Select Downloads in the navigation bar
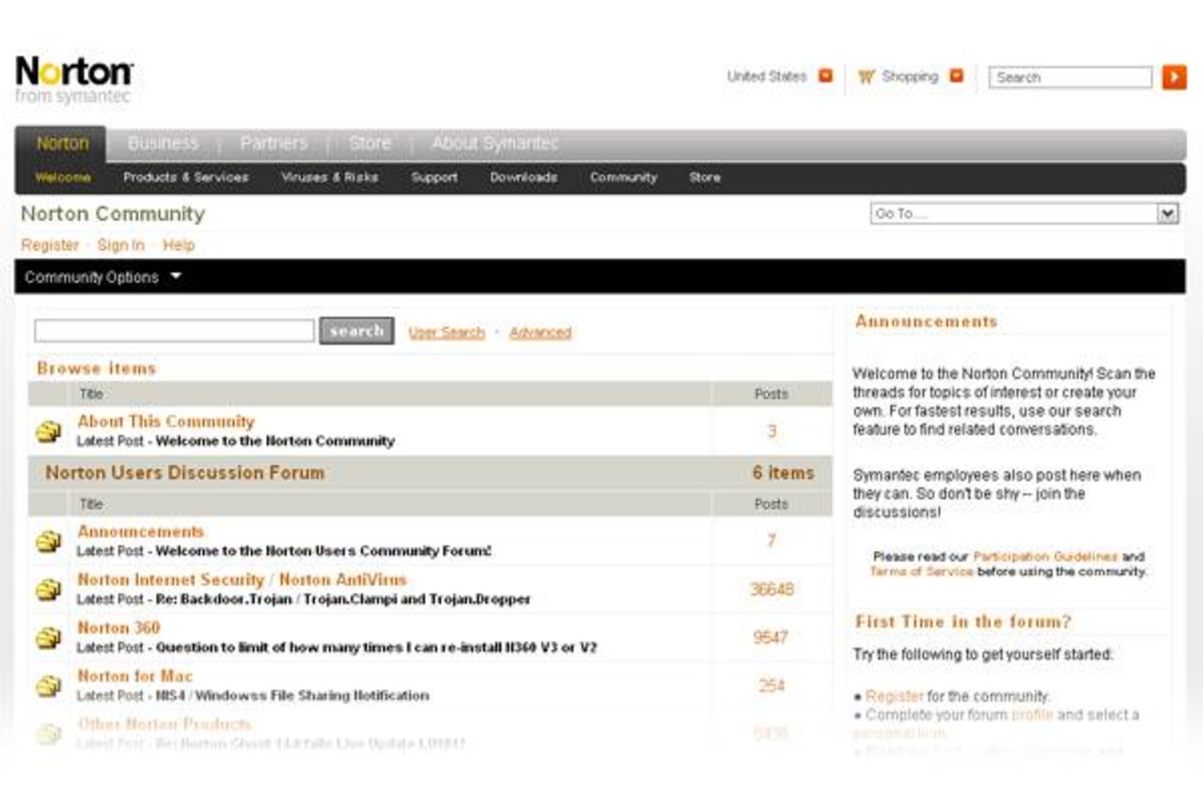 tap(523, 178)
